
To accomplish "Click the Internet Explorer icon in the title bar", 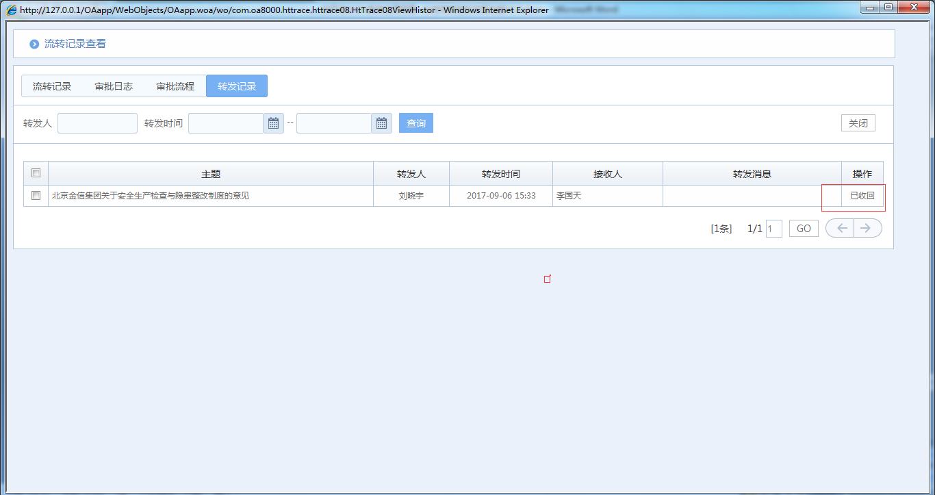I will [10, 10].
